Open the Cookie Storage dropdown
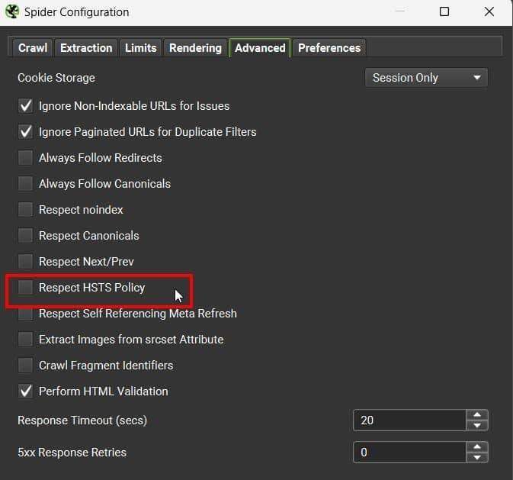This screenshot has width=513, height=480. coord(426,78)
